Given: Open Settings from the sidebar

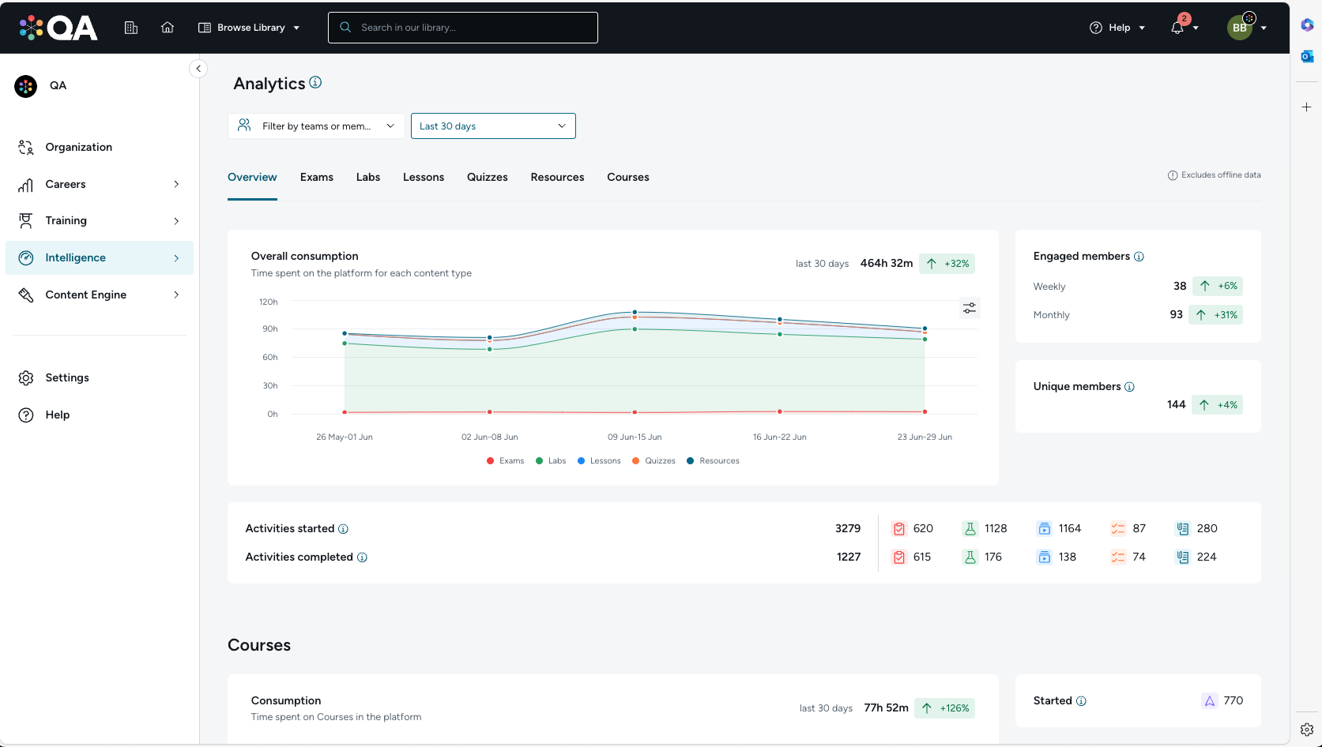Looking at the screenshot, I should tap(66, 377).
